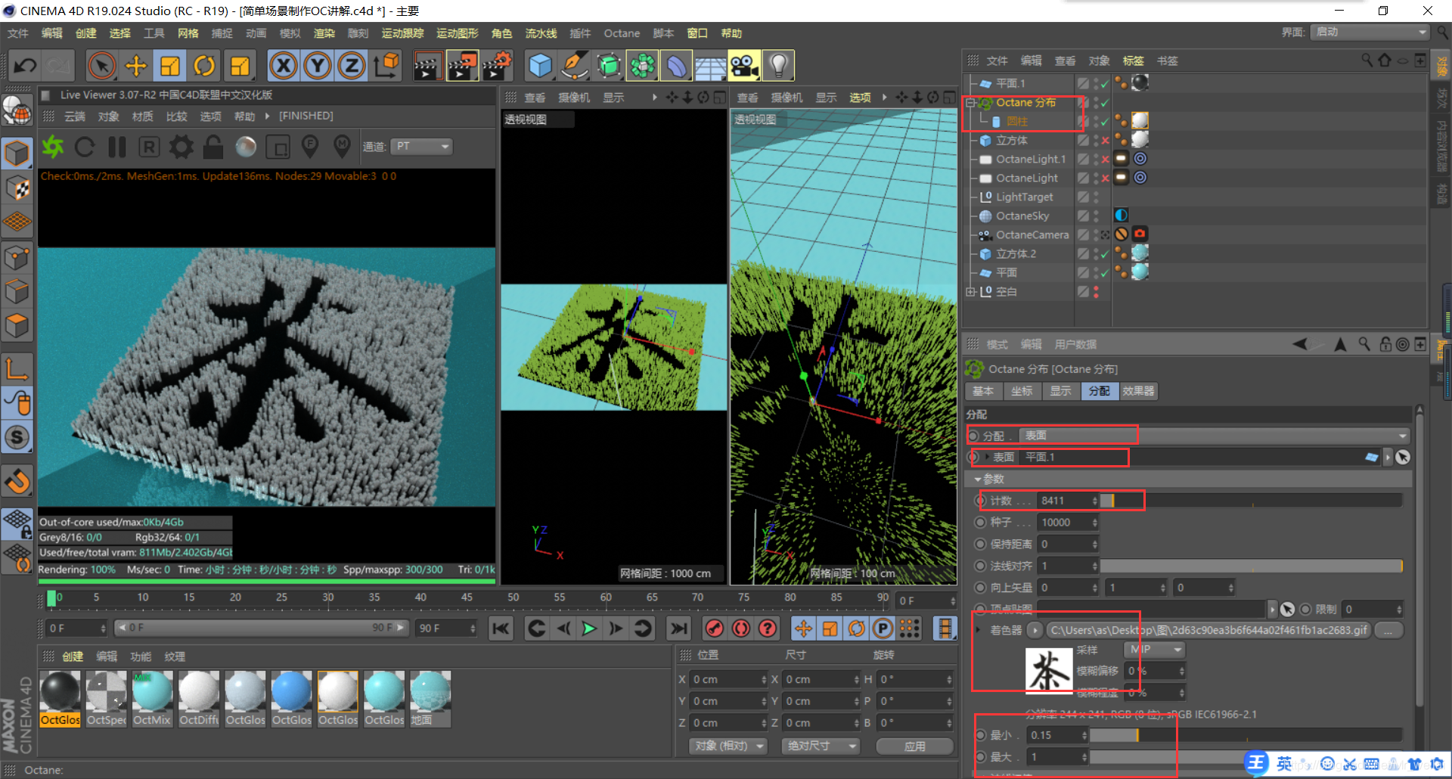
Task: Toggle the 计数 parameter radio circle
Action: tap(981, 501)
